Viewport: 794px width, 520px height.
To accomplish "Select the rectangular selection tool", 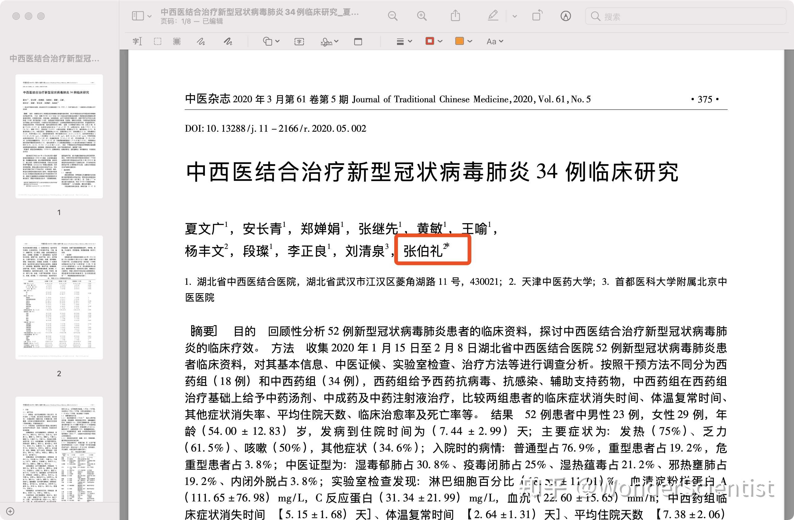I will point(157,41).
